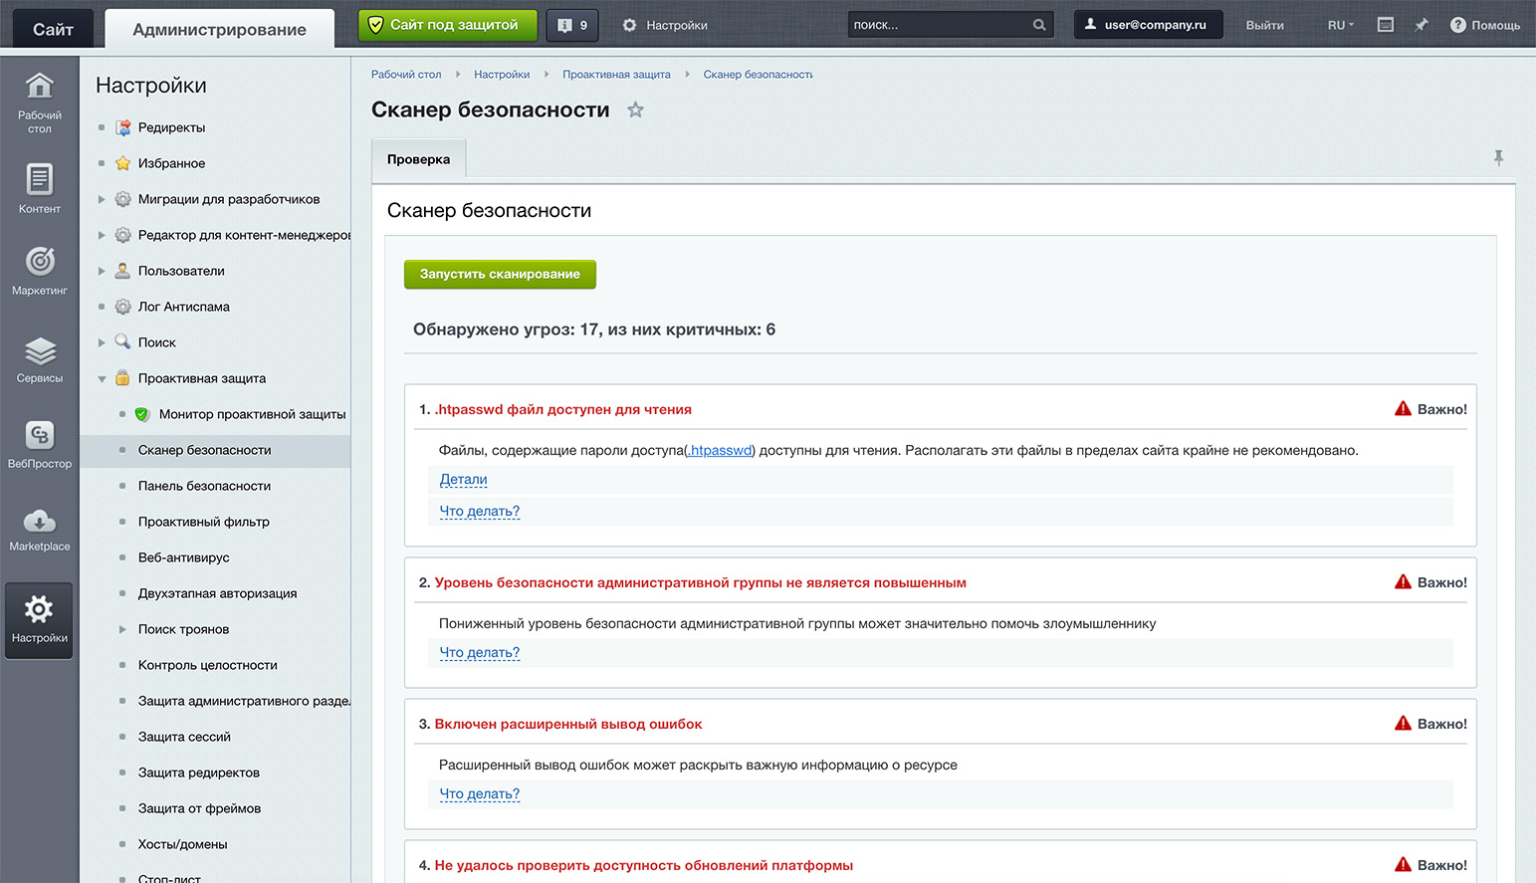Click the Включен расширенный вывод ошибок heading
This screenshot has height=883, width=1536.
pyautogui.click(x=568, y=724)
